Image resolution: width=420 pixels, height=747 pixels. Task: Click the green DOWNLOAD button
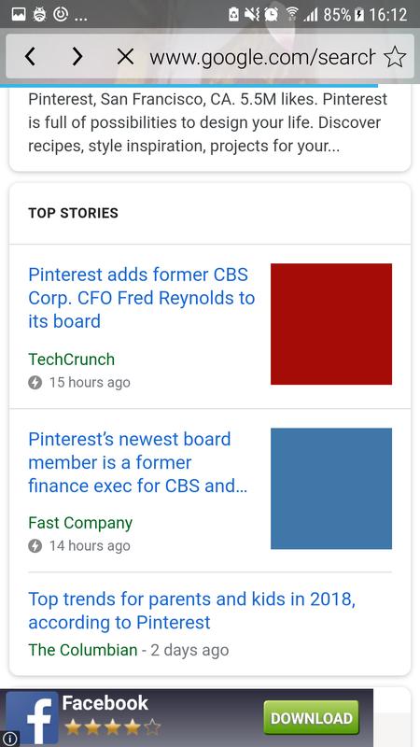click(x=312, y=718)
